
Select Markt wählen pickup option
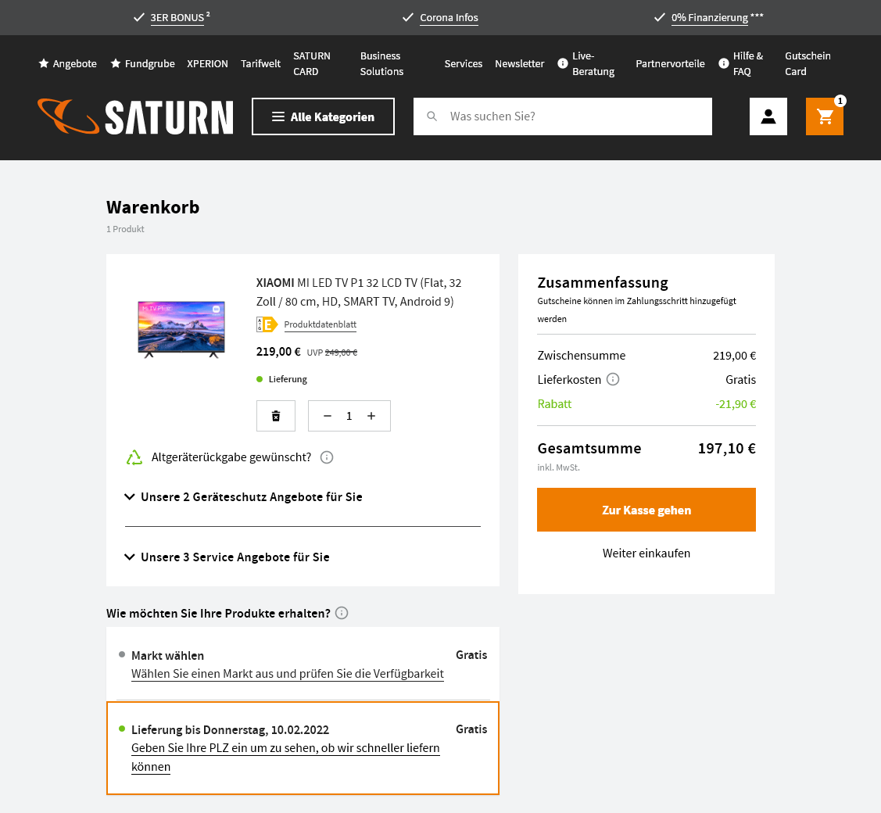point(167,655)
